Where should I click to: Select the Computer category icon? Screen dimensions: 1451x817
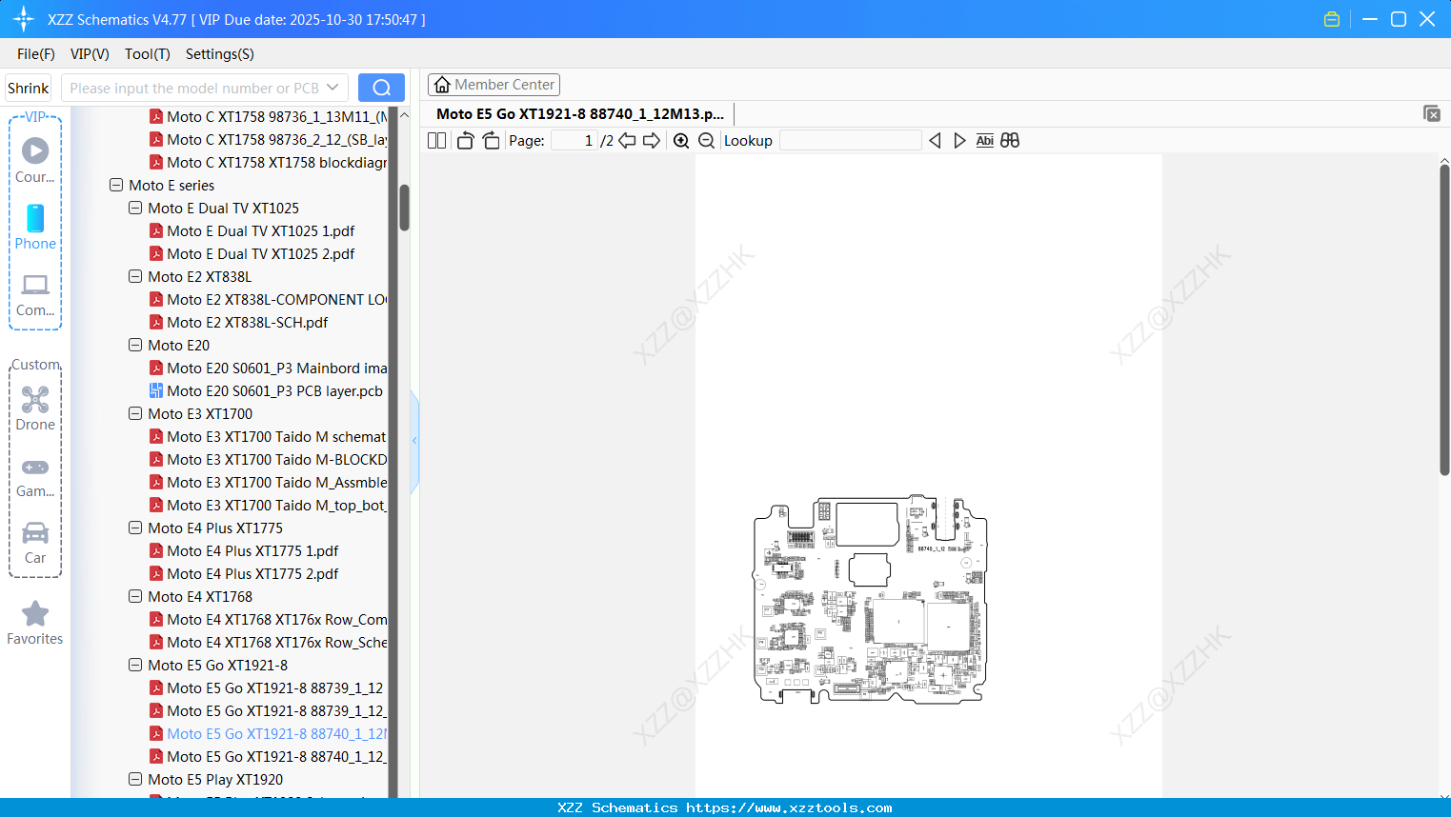(35, 294)
